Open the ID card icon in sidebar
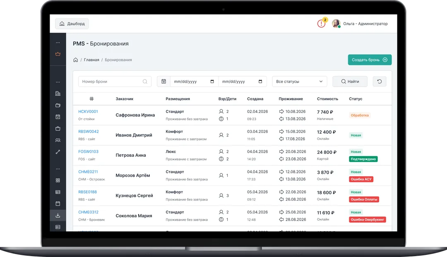447x257 pixels. pyautogui.click(x=58, y=227)
